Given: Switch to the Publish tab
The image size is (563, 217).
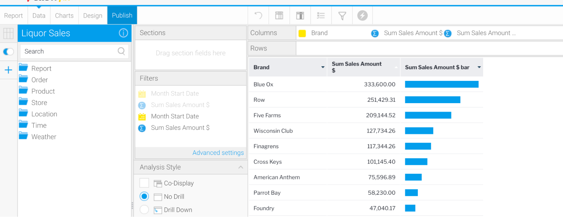Looking at the screenshot, I should tap(122, 15).
